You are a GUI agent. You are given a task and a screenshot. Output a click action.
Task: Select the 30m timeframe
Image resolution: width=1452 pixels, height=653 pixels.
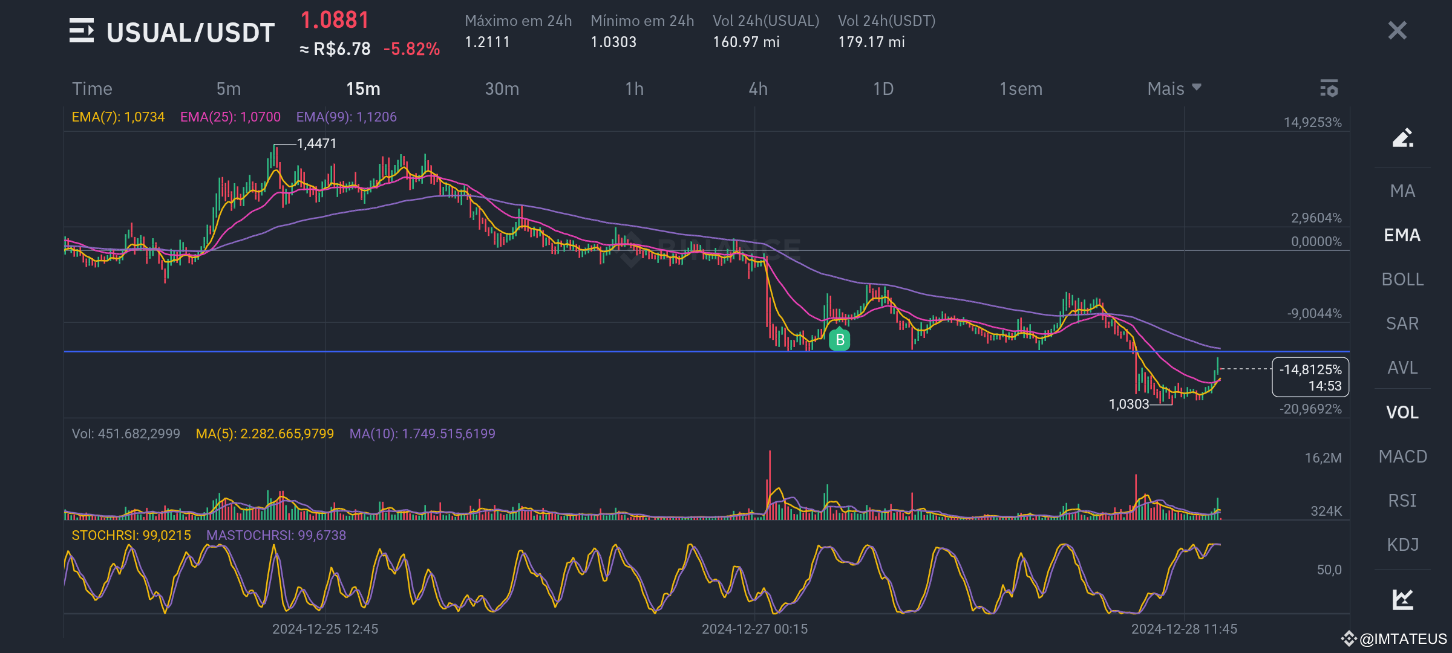502,89
